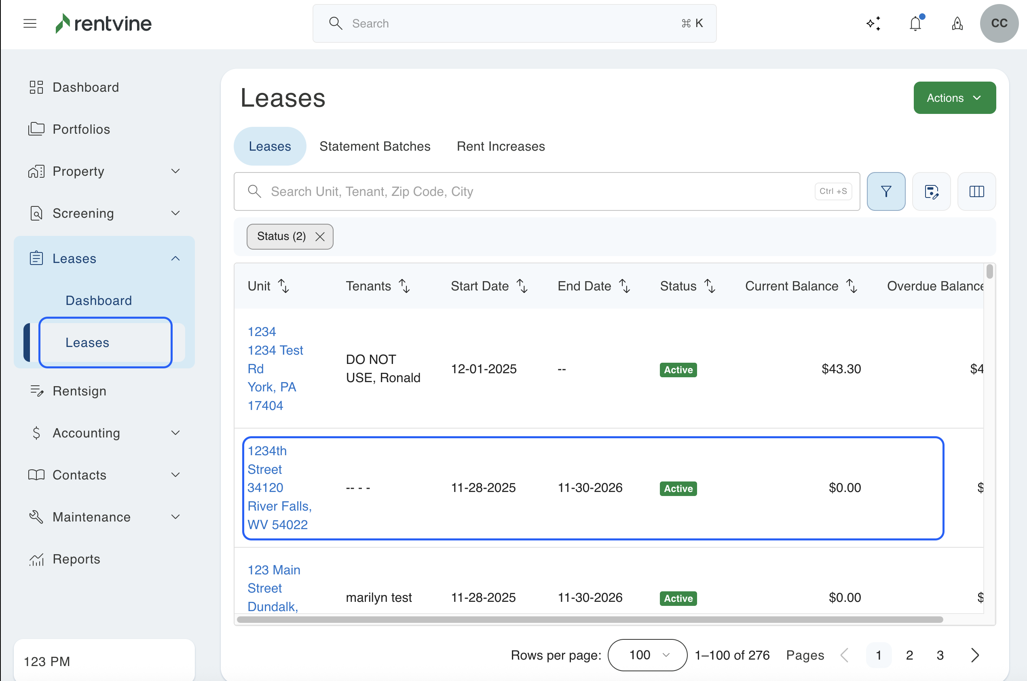
Task: Open the column chooser icon
Action: pos(976,191)
